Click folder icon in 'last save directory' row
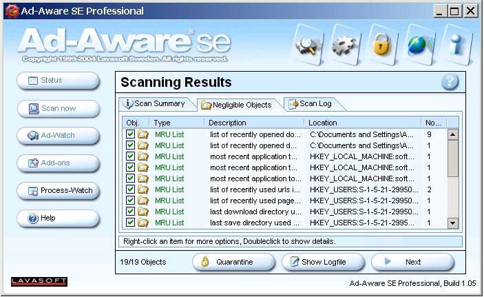 point(143,223)
